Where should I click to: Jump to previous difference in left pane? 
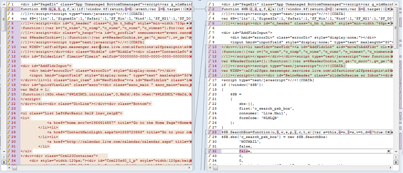click(3, 157)
